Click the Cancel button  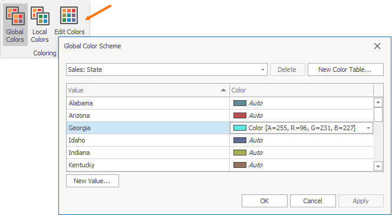tap(313, 201)
